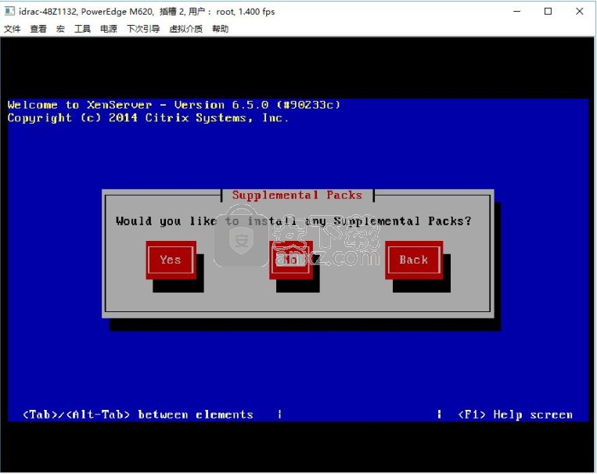This screenshot has width=597, height=474.
Task: Close the iDRAC console window
Action: coord(580,12)
